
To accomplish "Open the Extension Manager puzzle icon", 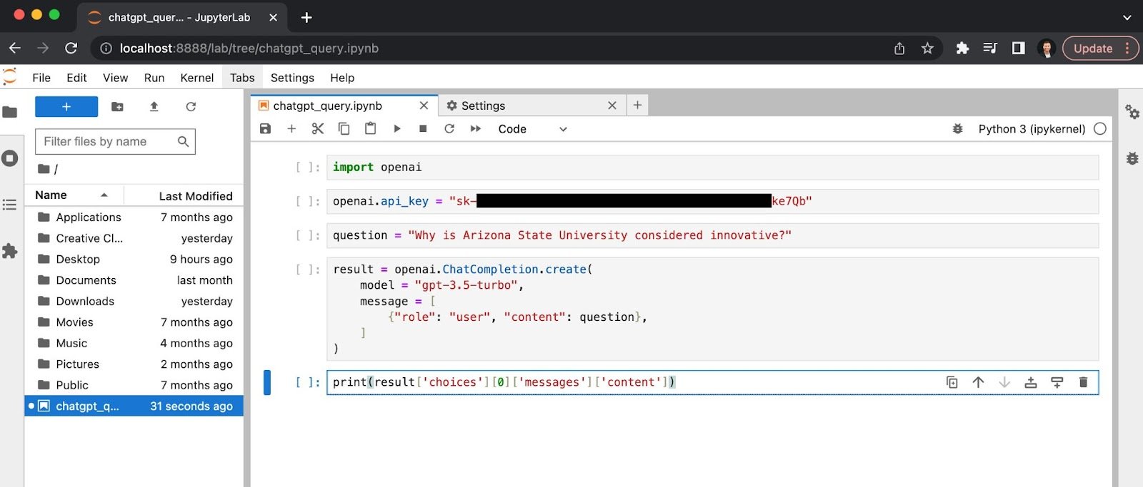I will click(10, 251).
